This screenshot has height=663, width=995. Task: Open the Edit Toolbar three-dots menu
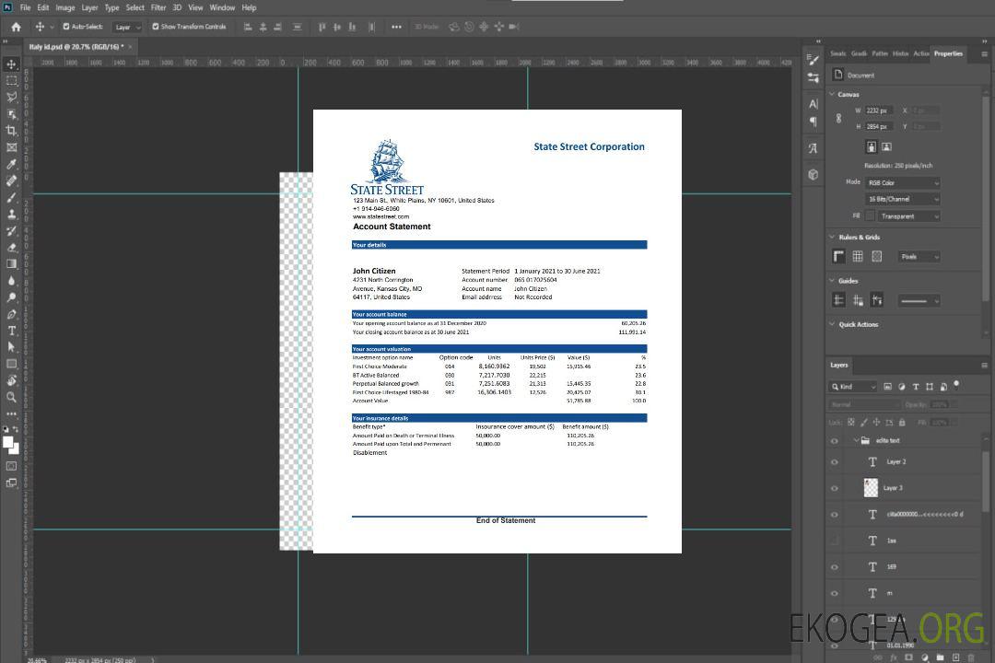point(11,413)
